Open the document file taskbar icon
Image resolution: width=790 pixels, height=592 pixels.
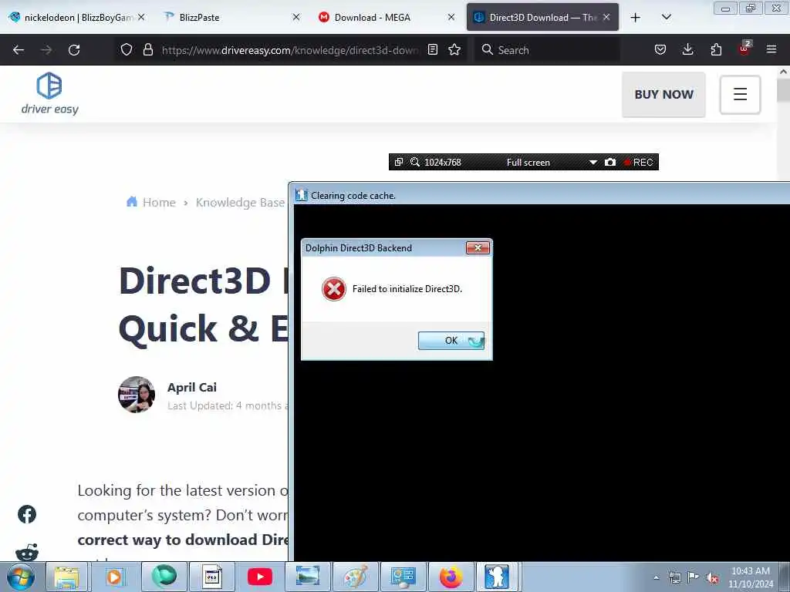pos(212,577)
